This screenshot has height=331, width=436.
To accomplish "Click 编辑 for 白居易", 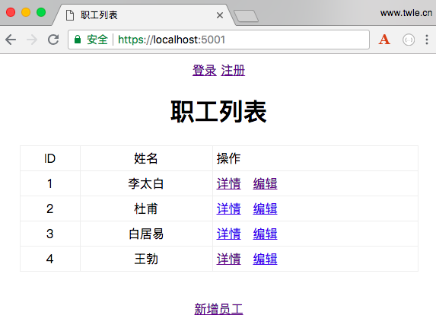I will [265, 234].
